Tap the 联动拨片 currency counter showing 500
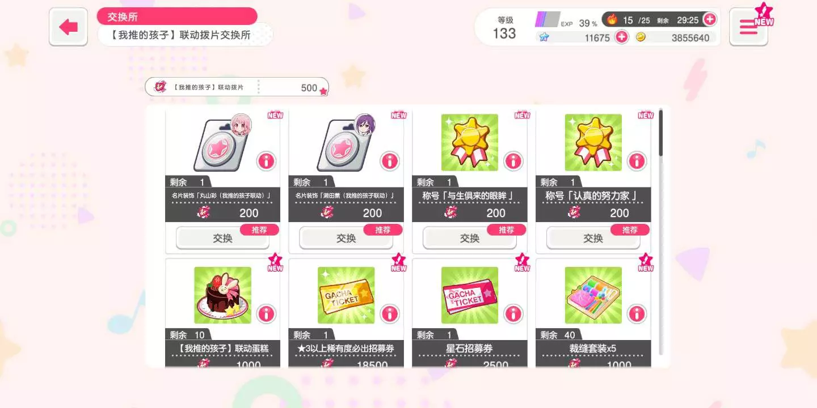 [x=237, y=87]
